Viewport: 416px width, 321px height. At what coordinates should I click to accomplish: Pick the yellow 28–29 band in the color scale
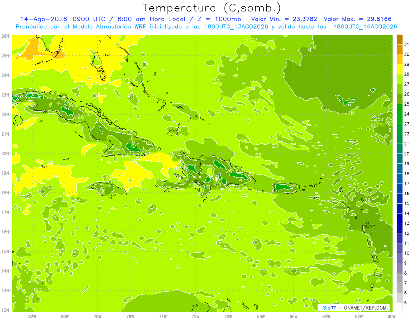point(400,69)
